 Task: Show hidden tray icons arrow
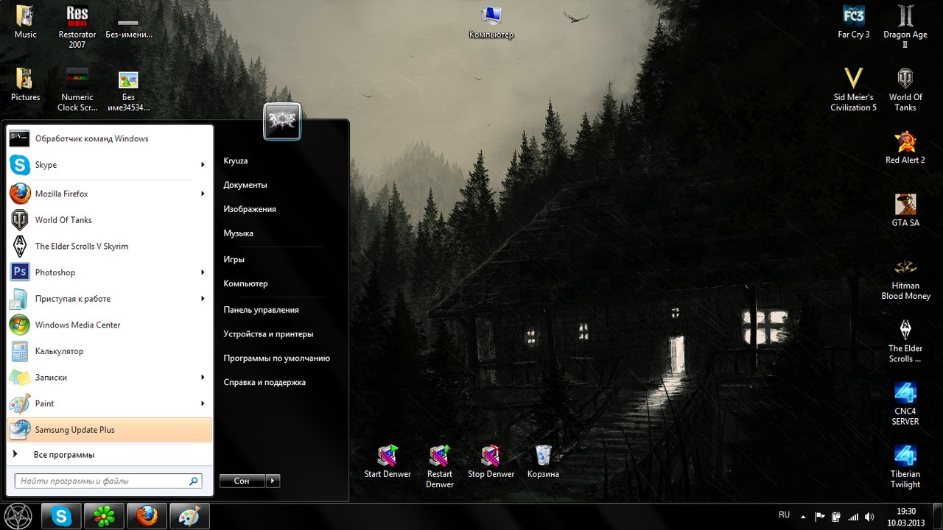point(802,517)
